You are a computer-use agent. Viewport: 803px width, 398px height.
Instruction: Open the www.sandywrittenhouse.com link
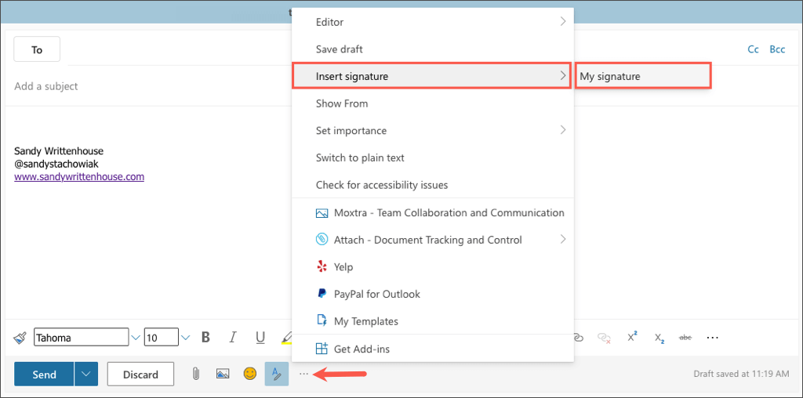coord(79,177)
